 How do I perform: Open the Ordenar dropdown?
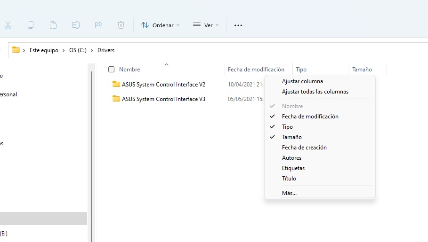[161, 25]
